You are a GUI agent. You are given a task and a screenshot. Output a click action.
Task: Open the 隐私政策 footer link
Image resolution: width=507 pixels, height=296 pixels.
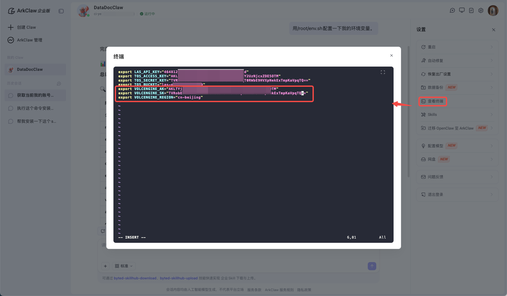click(x=304, y=290)
